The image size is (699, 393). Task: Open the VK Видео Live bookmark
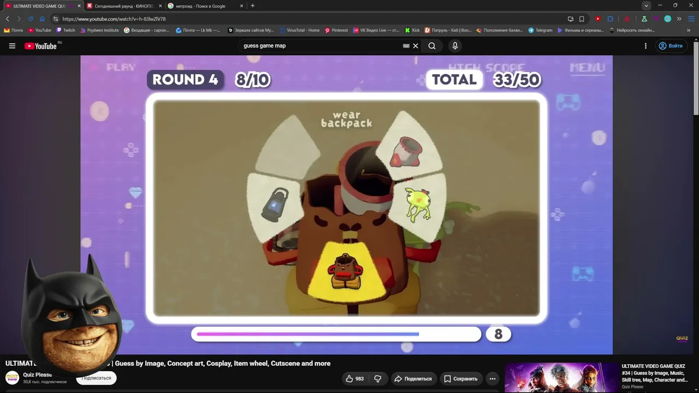(x=376, y=31)
